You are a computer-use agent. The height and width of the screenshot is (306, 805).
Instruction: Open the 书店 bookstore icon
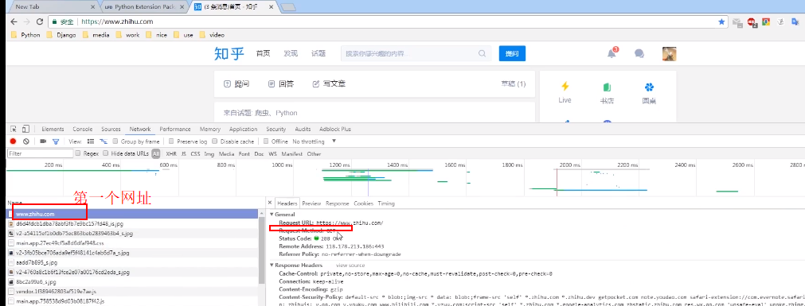coord(607,87)
